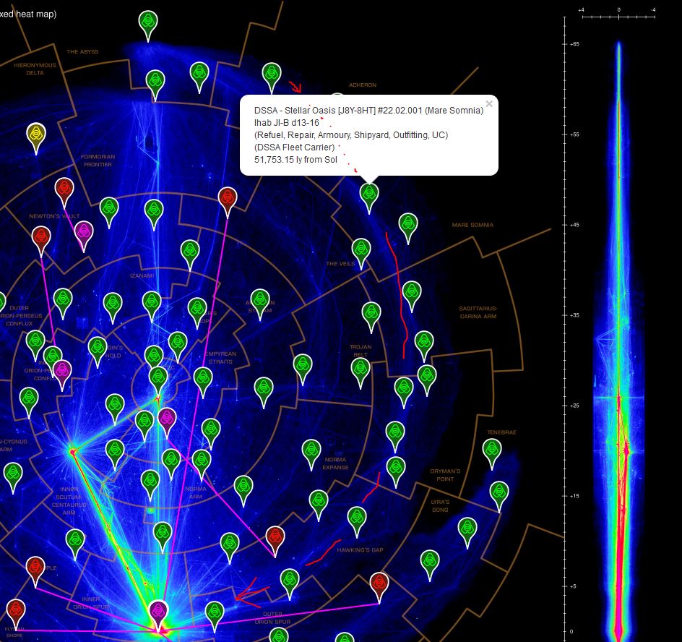The image size is (682, 642).
Task: Select the red marker left of Hawking's Gap
Action: [x=275, y=538]
